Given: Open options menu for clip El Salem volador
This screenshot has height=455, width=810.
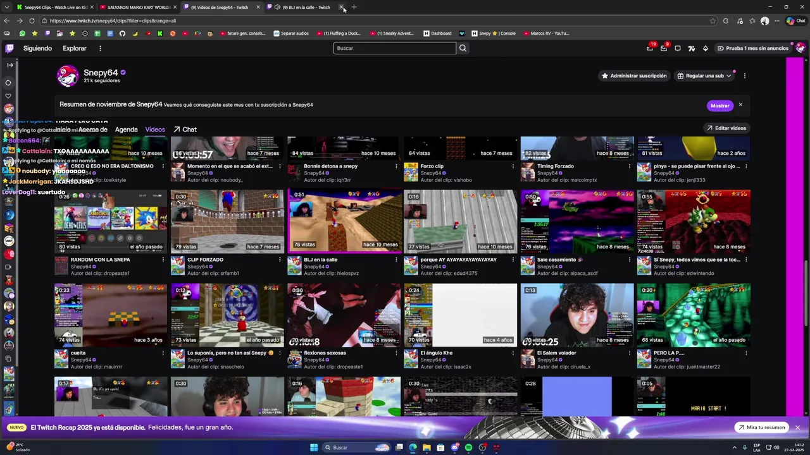Looking at the screenshot, I should point(629,353).
